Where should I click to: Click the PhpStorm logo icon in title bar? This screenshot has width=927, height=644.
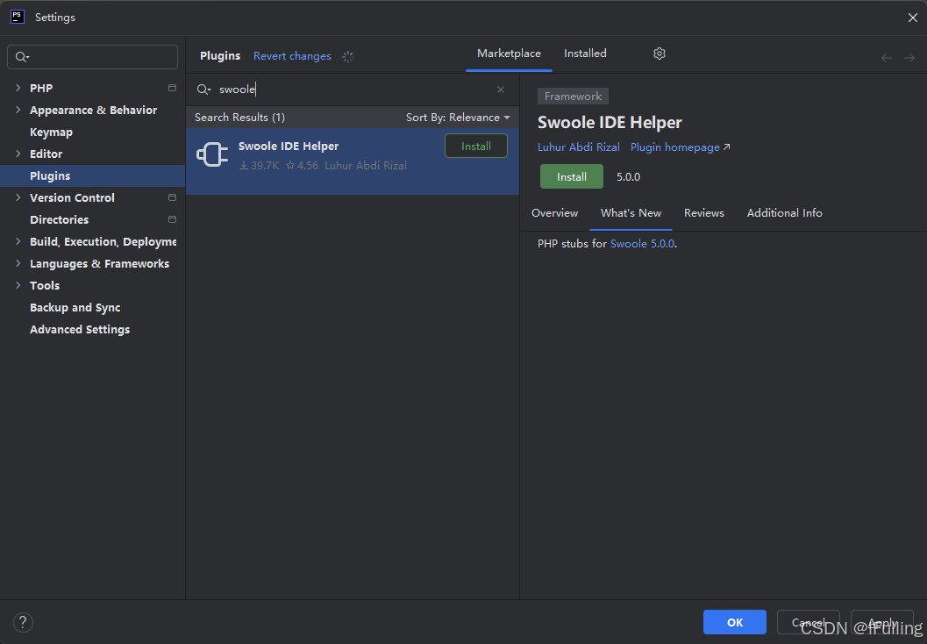coord(18,17)
